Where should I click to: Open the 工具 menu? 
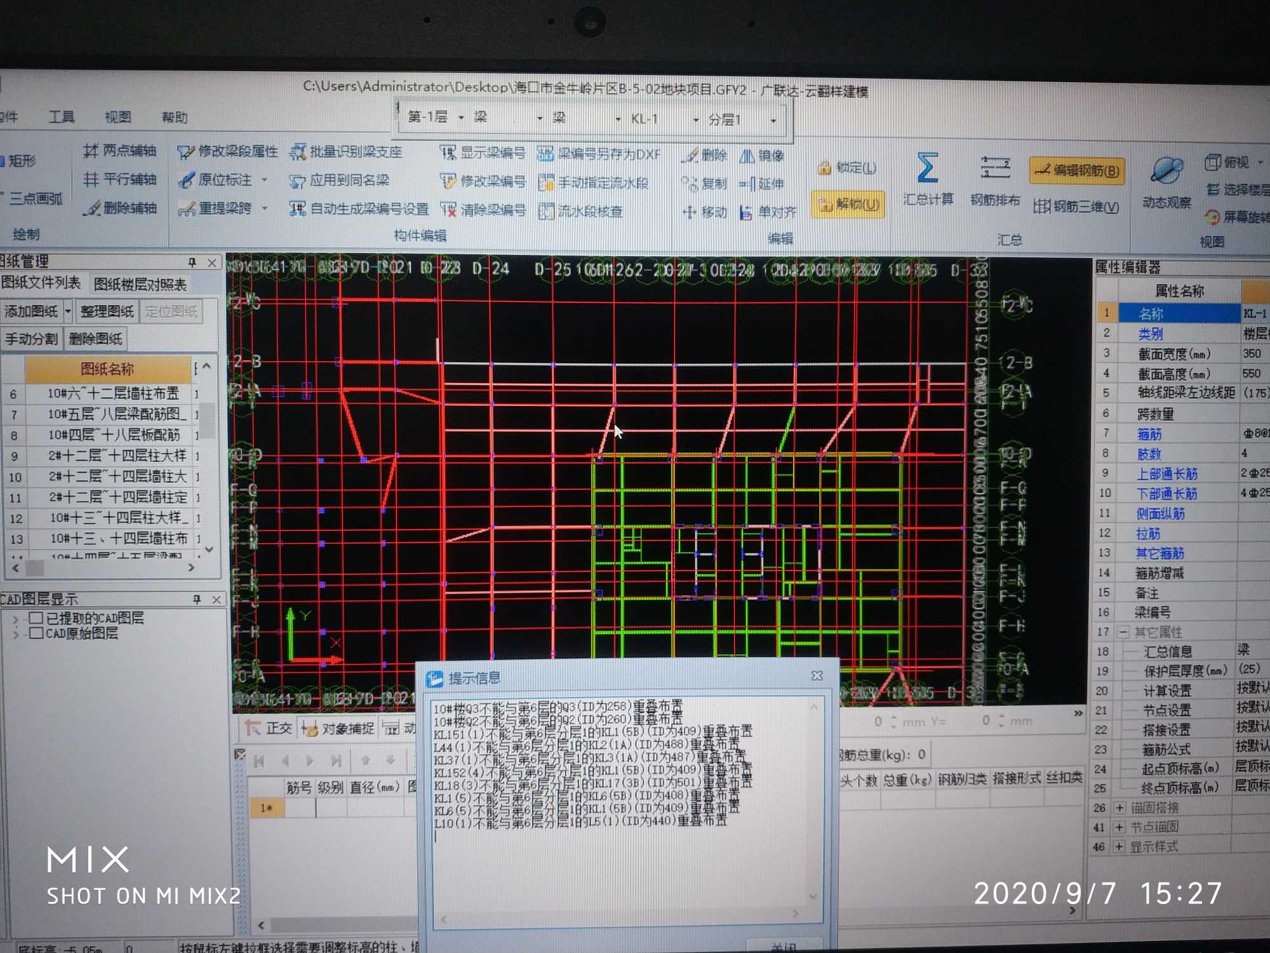point(62,116)
